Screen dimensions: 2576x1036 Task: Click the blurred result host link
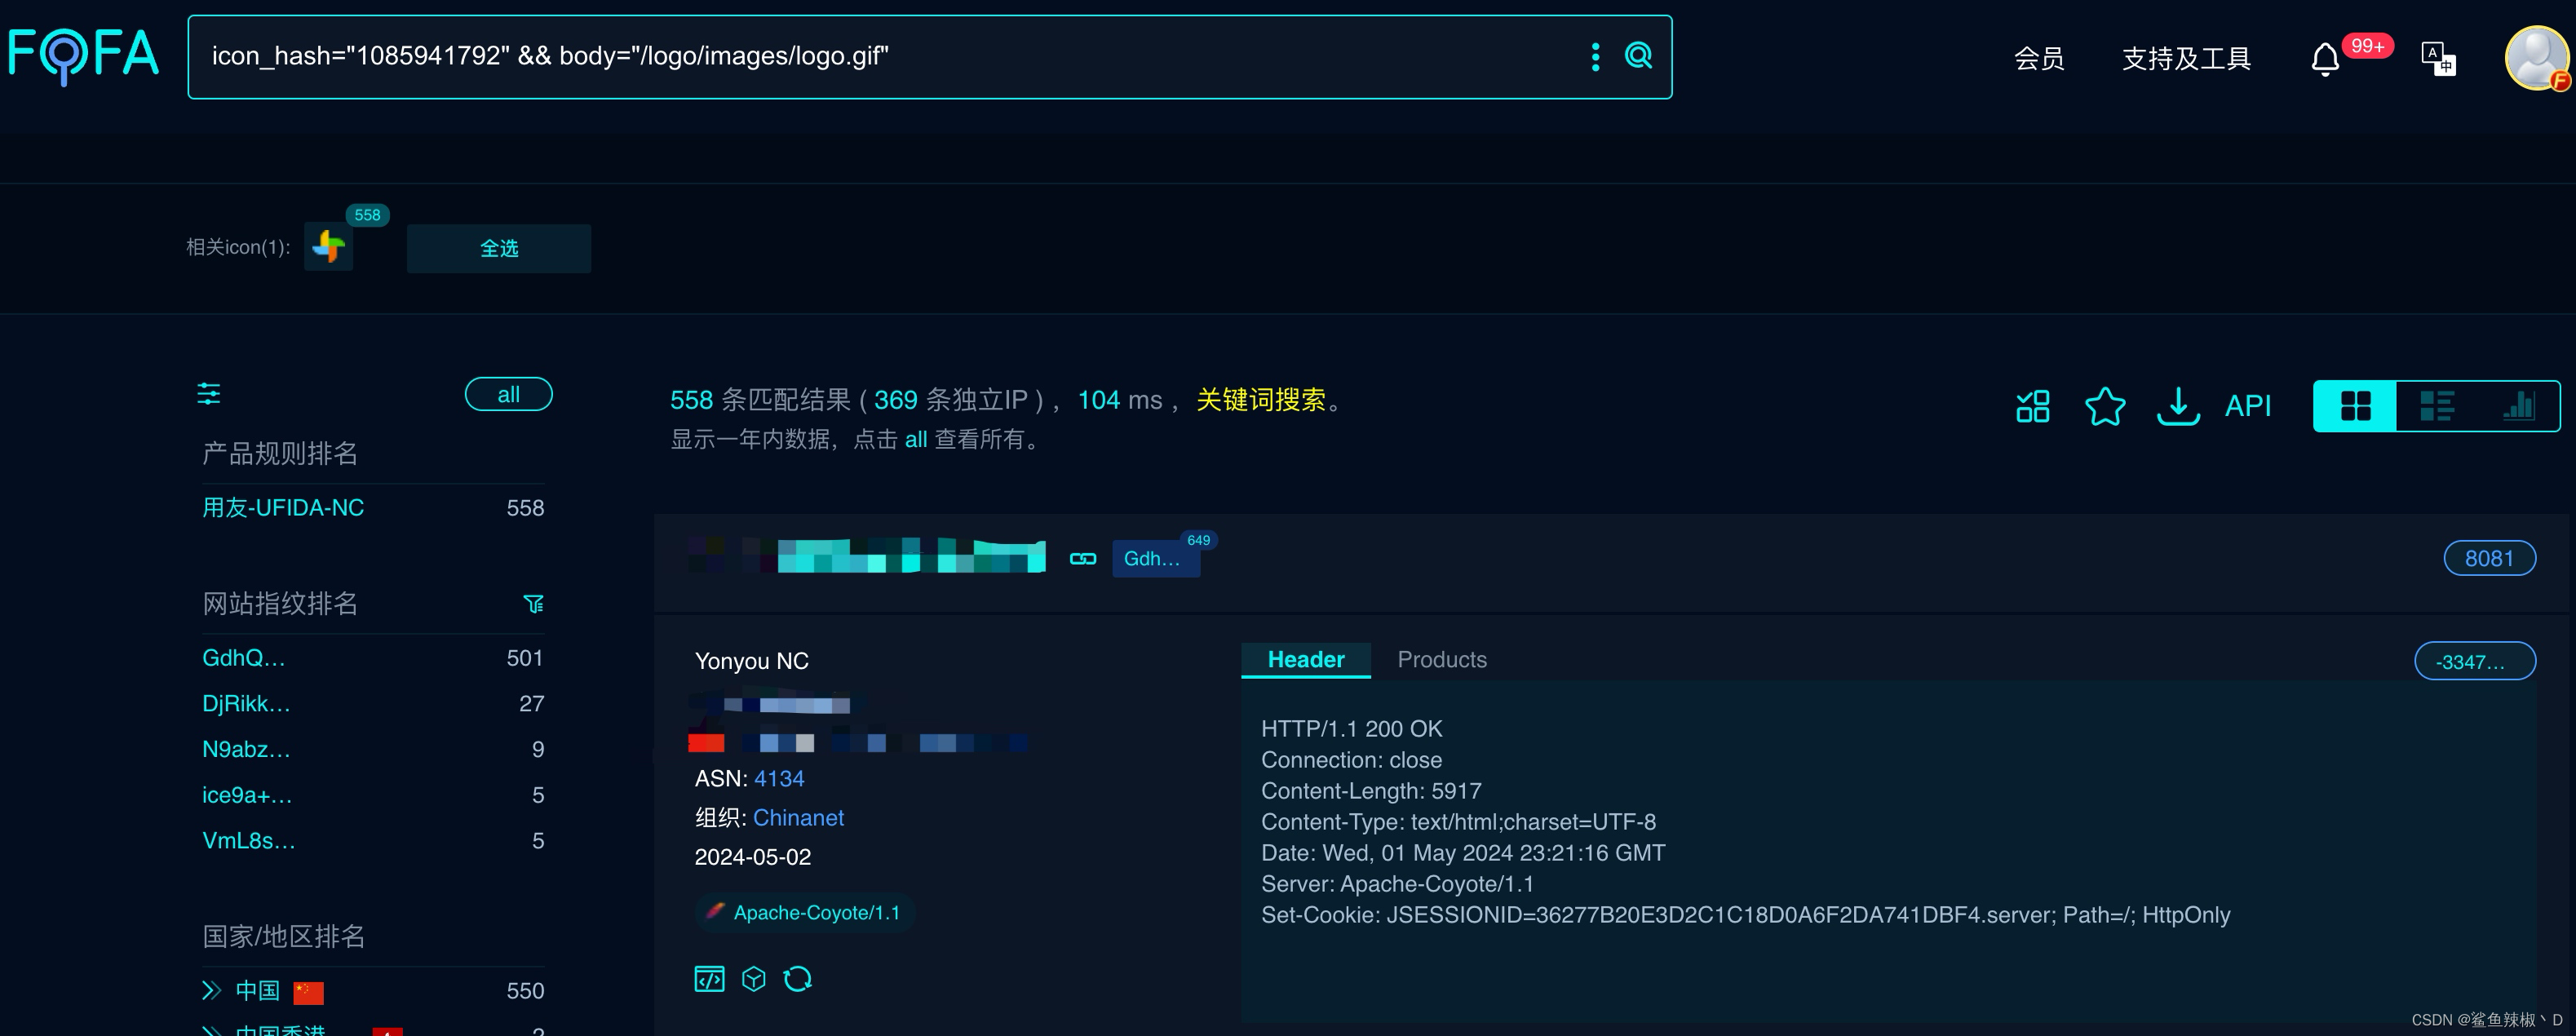(866, 555)
